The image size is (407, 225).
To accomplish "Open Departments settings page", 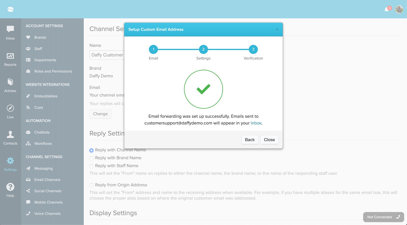I will [45, 60].
